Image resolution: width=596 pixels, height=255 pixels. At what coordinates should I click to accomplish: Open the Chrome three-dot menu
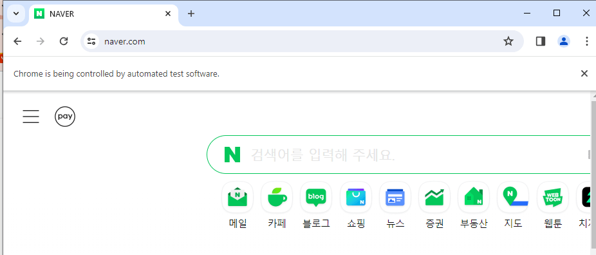587,41
